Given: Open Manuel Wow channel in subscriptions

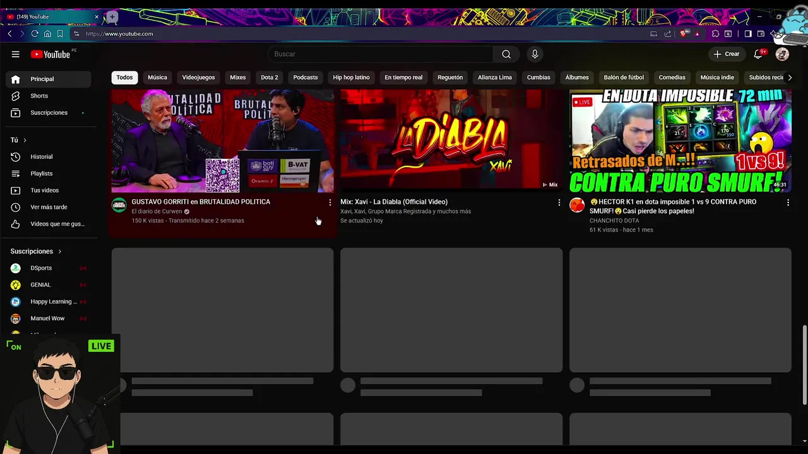Looking at the screenshot, I should coord(48,318).
